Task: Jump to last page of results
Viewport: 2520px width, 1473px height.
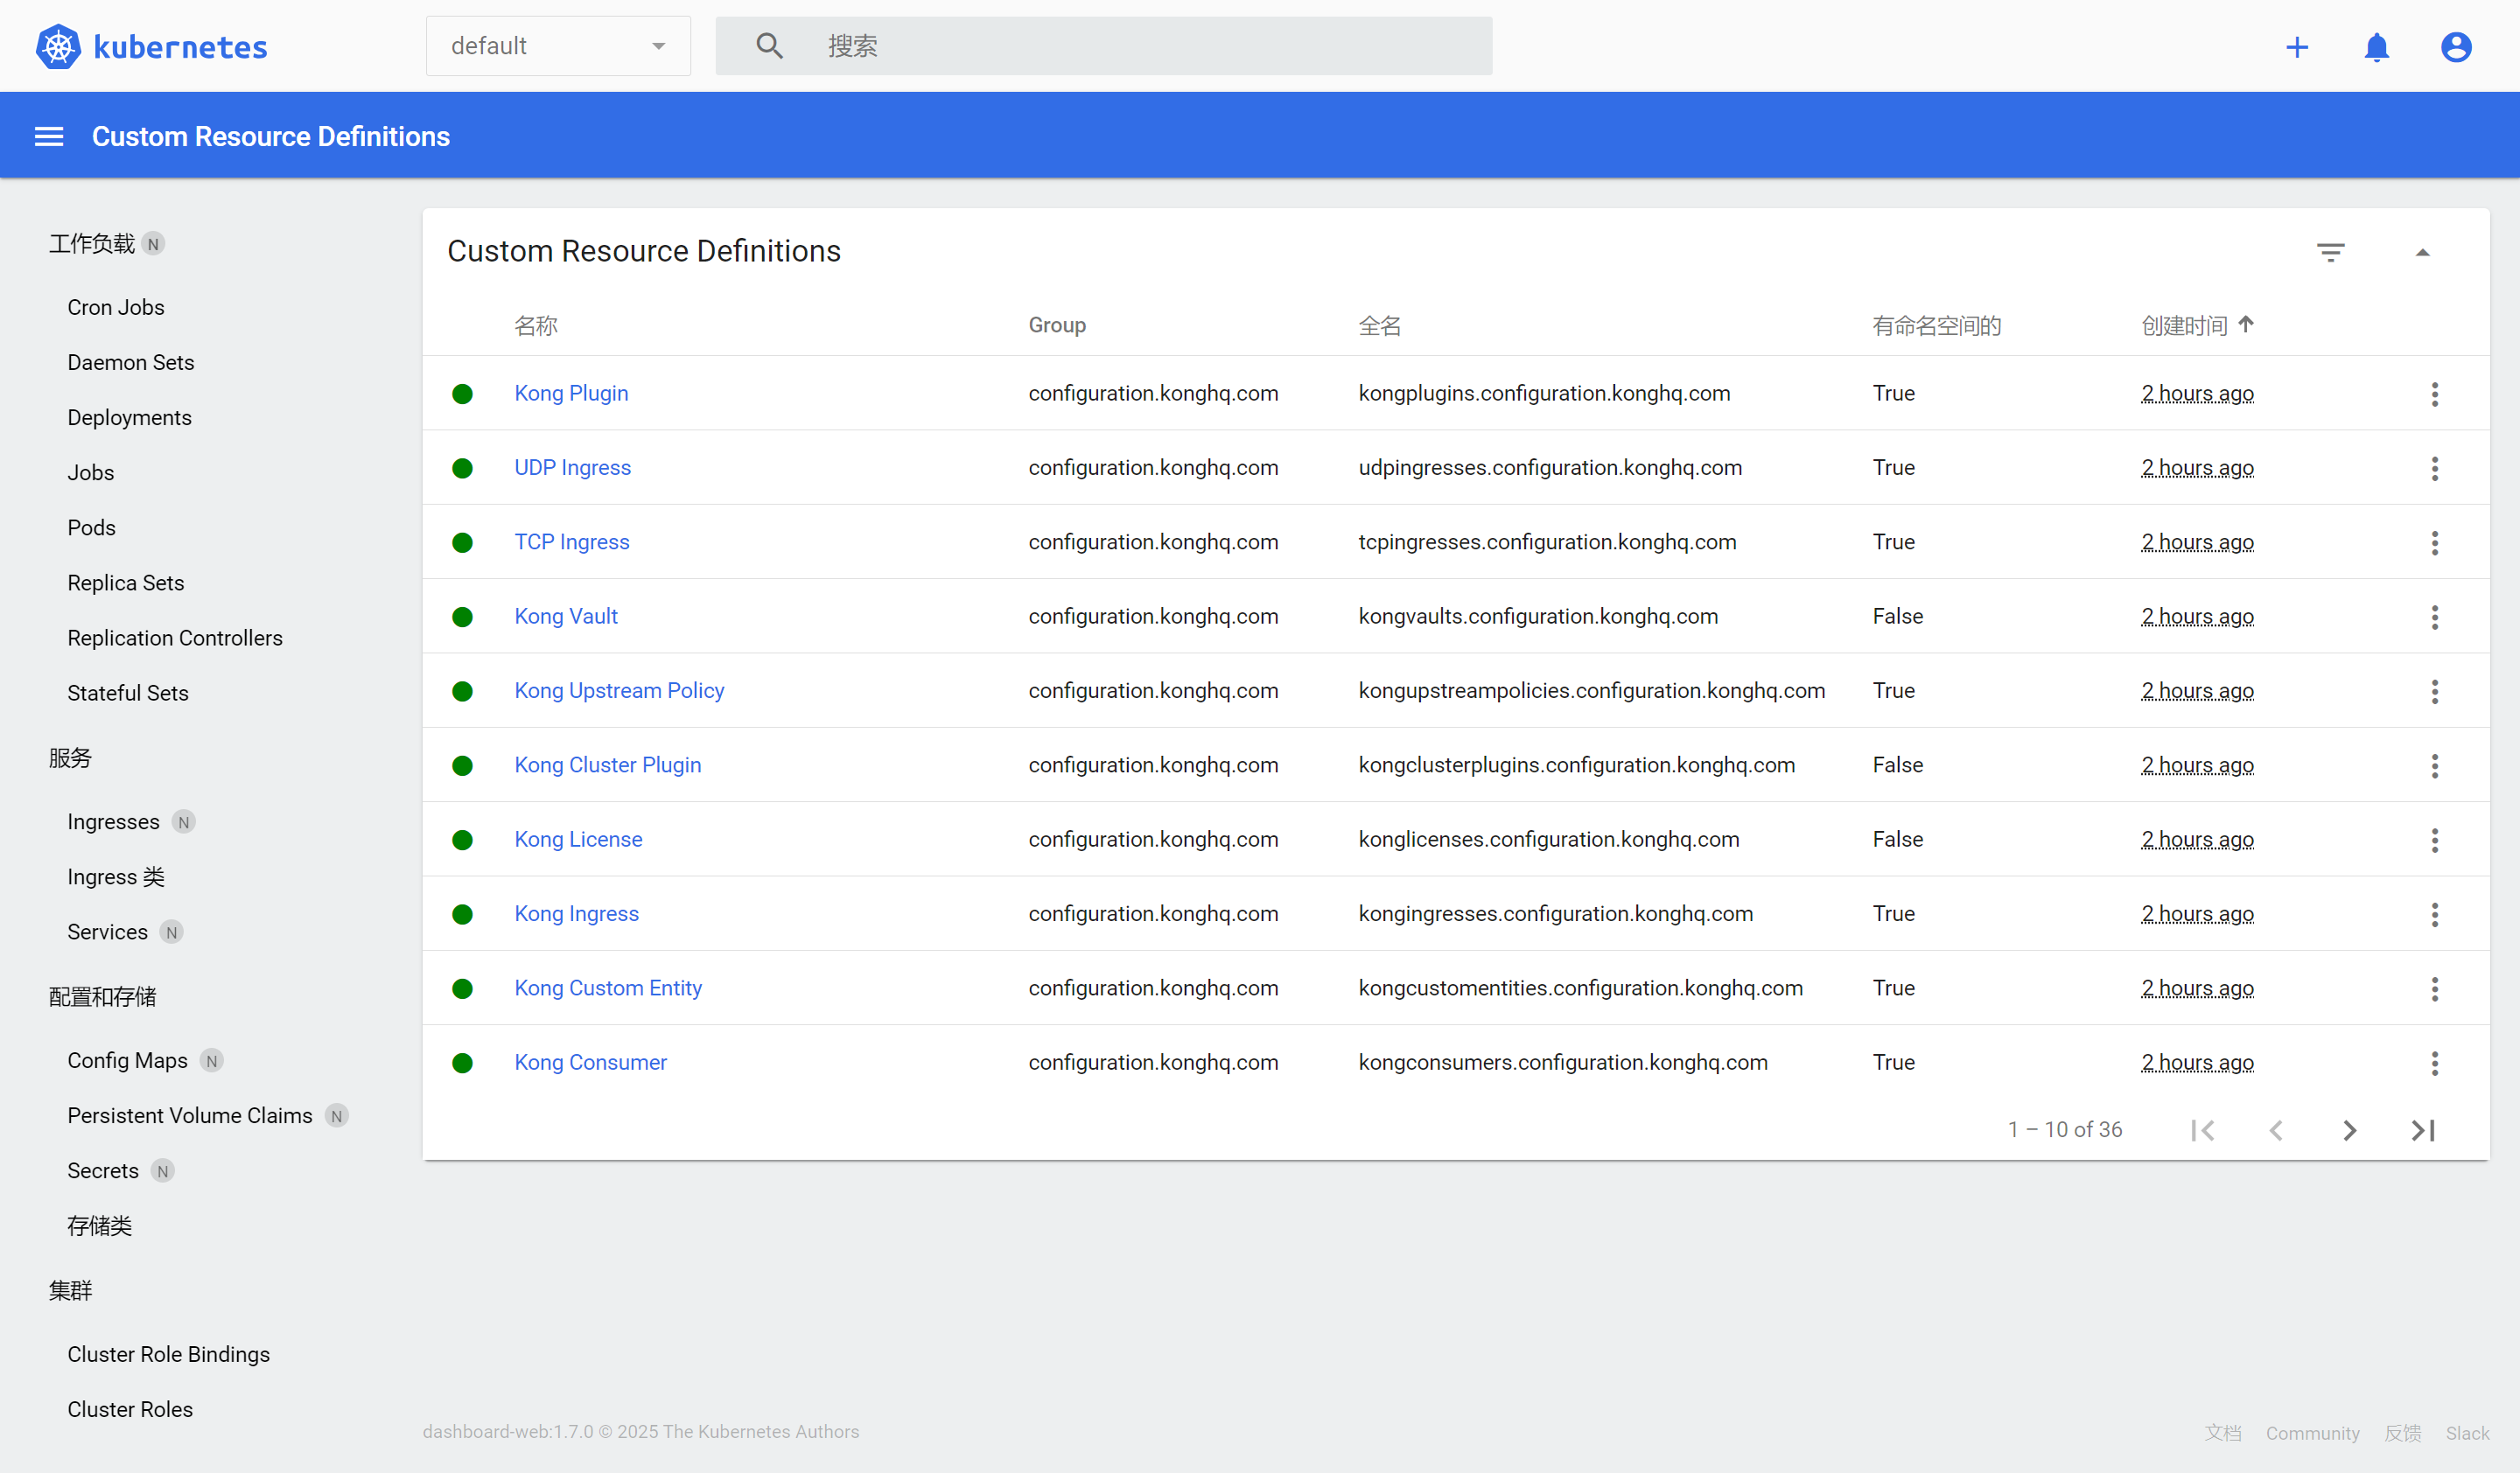Action: coord(2423,1130)
